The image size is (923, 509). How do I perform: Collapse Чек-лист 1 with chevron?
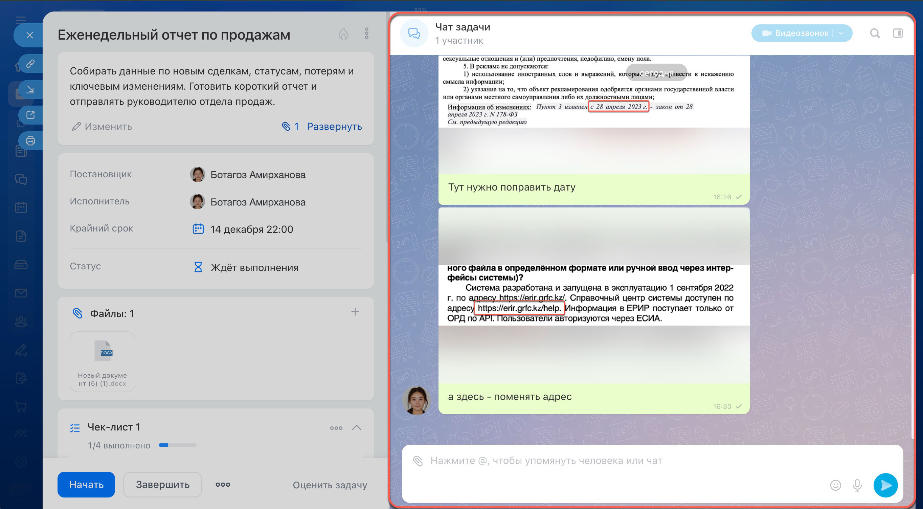356,427
